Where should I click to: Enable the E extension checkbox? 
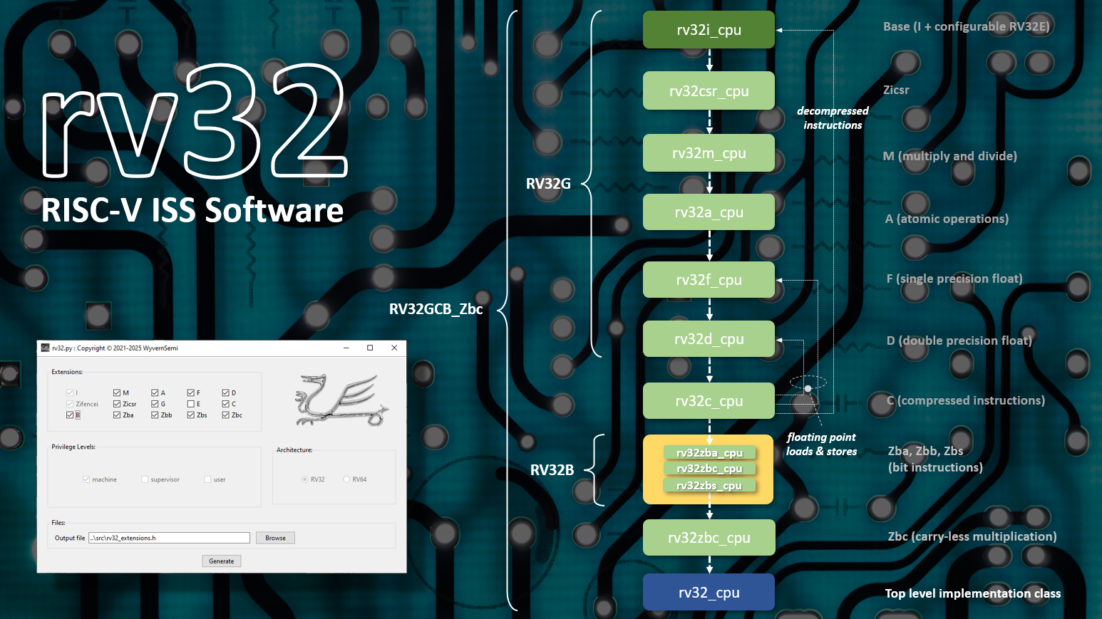191,404
